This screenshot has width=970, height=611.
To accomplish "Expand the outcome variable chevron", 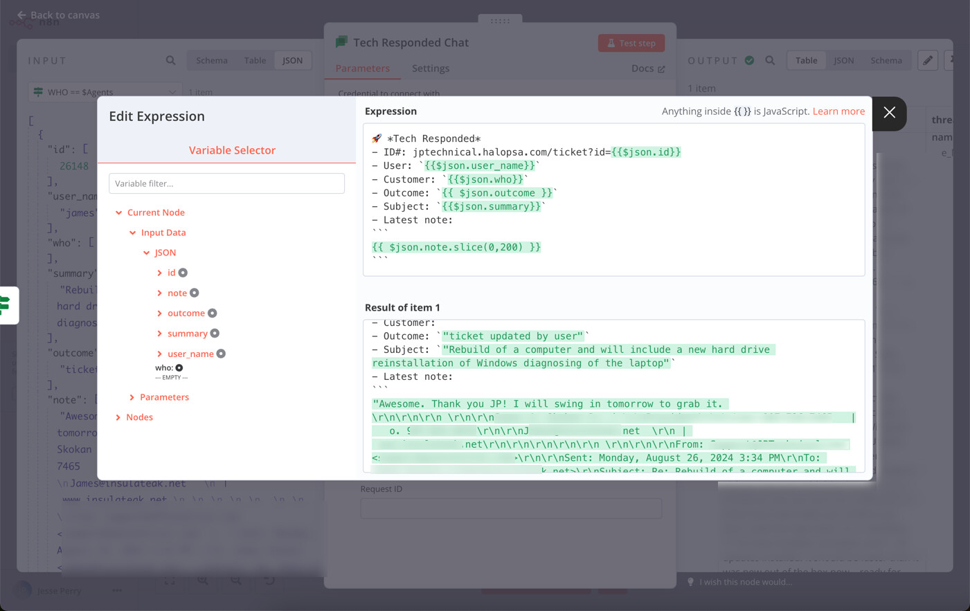I will point(160,313).
